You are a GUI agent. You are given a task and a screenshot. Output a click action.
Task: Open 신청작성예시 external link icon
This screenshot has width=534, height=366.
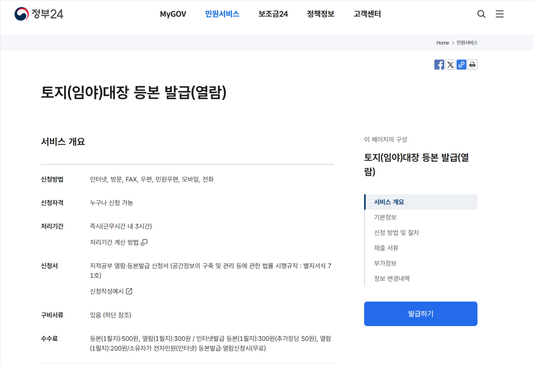(129, 291)
